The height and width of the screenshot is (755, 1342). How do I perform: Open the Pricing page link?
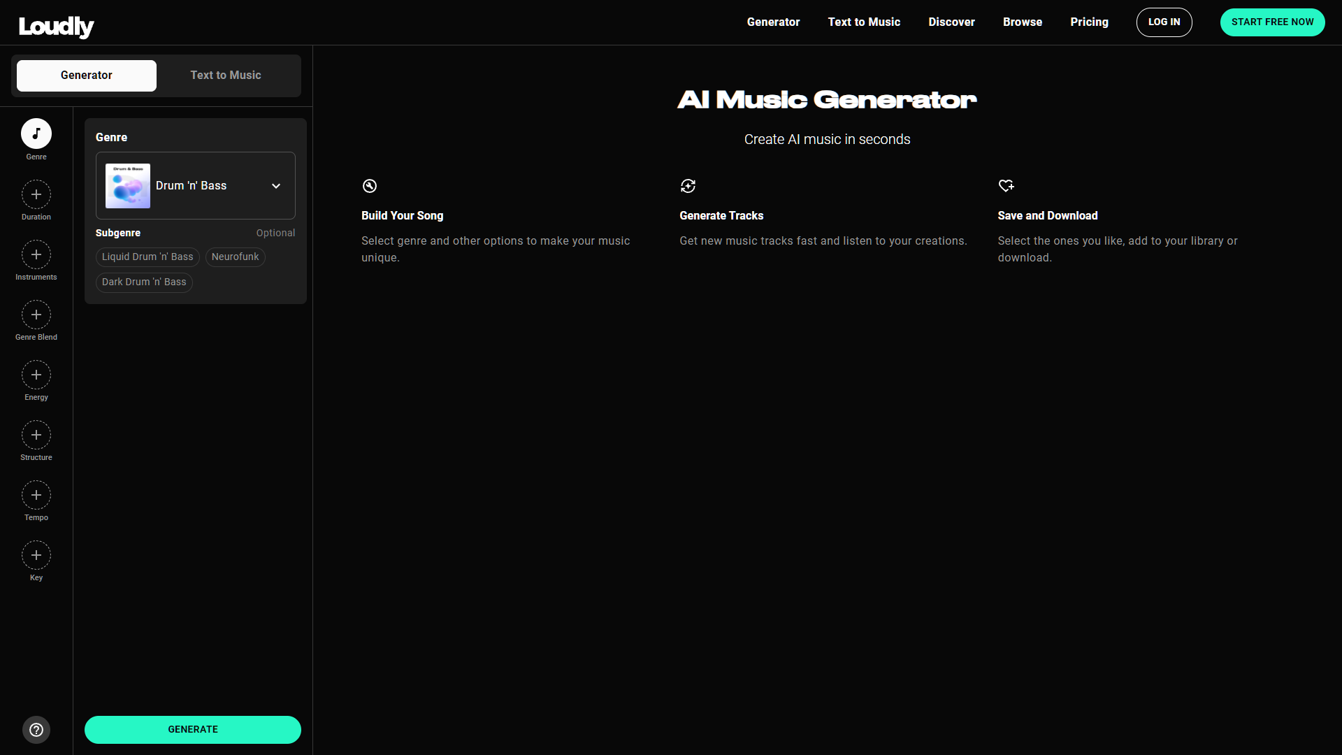coord(1089,22)
